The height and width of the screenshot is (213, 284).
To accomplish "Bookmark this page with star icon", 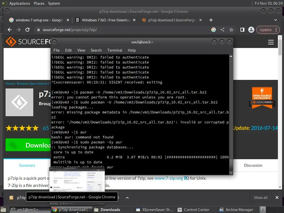I will pos(231,30).
